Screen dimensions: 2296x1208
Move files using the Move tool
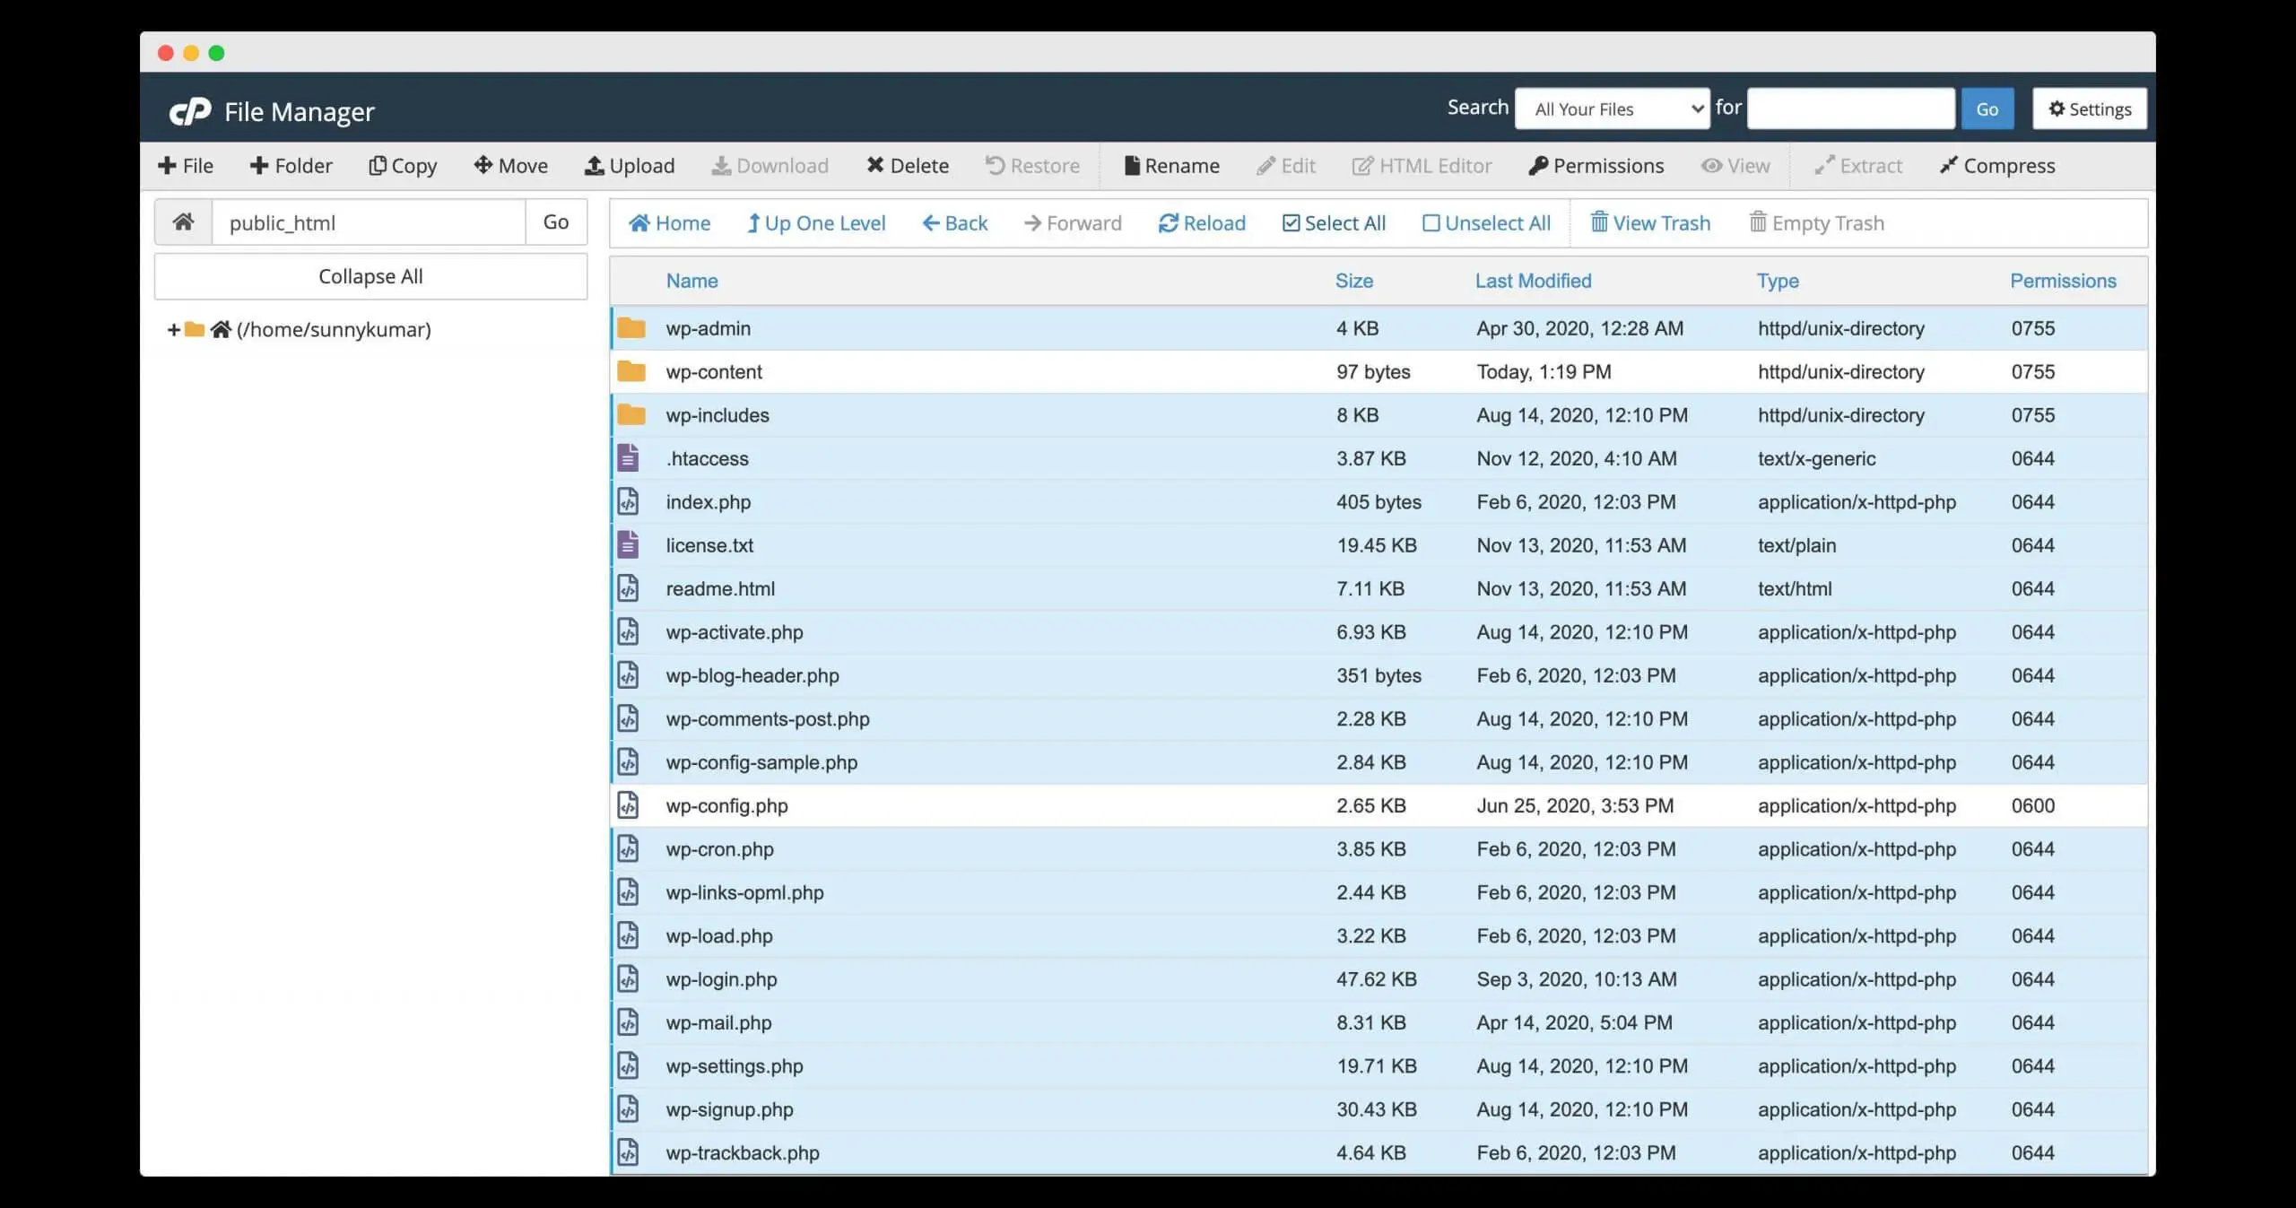pyautogui.click(x=509, y=165)
